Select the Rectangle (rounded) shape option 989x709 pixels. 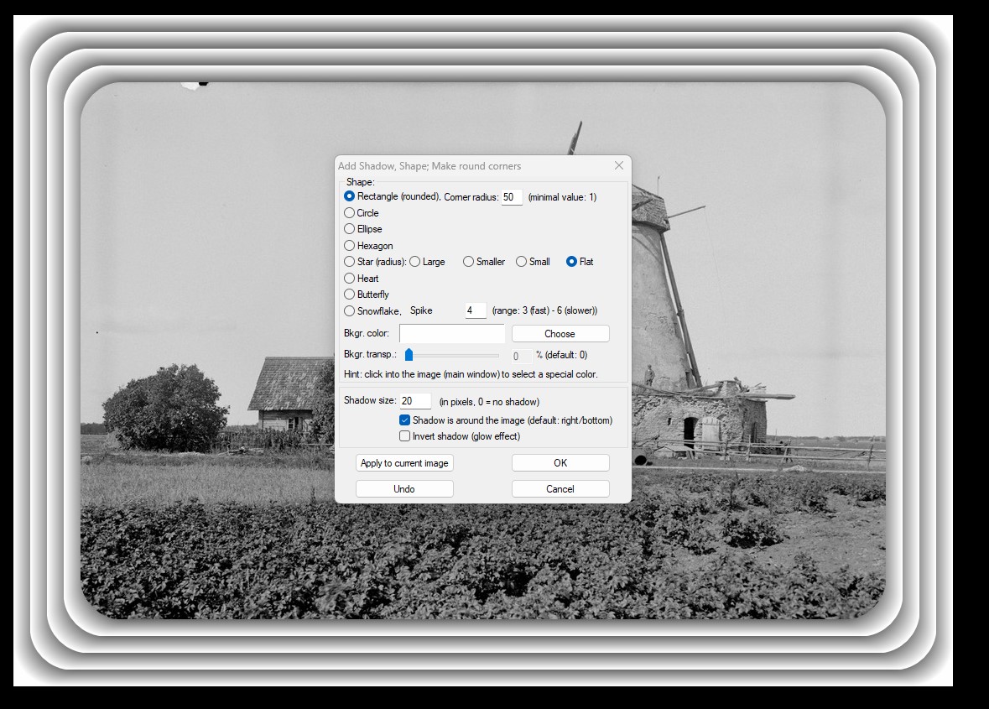coord(350,196)
